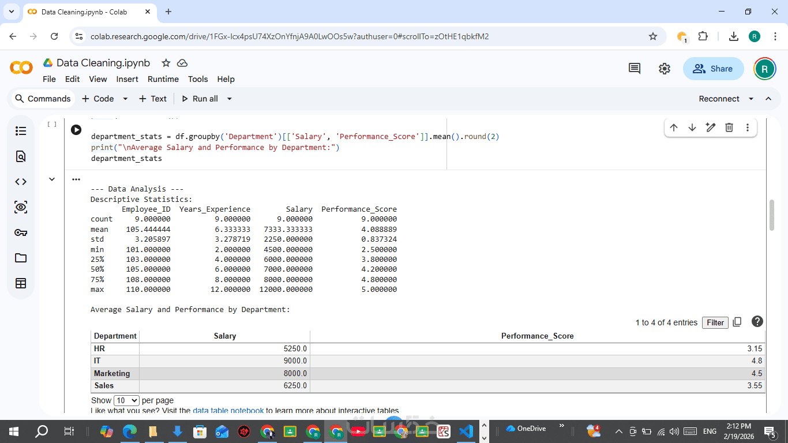Open the File menu
Image resolution: width=788 pixels, height=443 pixels.
pyautogui.click(x=49, y=79)
